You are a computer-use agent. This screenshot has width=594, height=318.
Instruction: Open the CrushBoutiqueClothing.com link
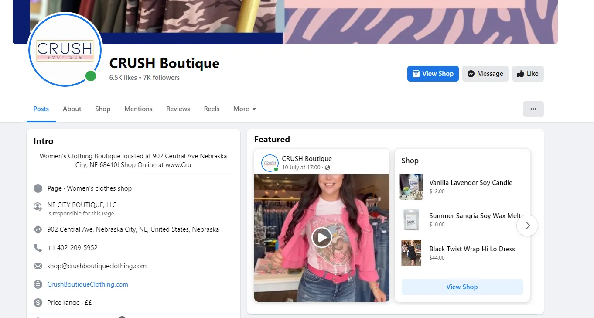[x=88, y=284]
